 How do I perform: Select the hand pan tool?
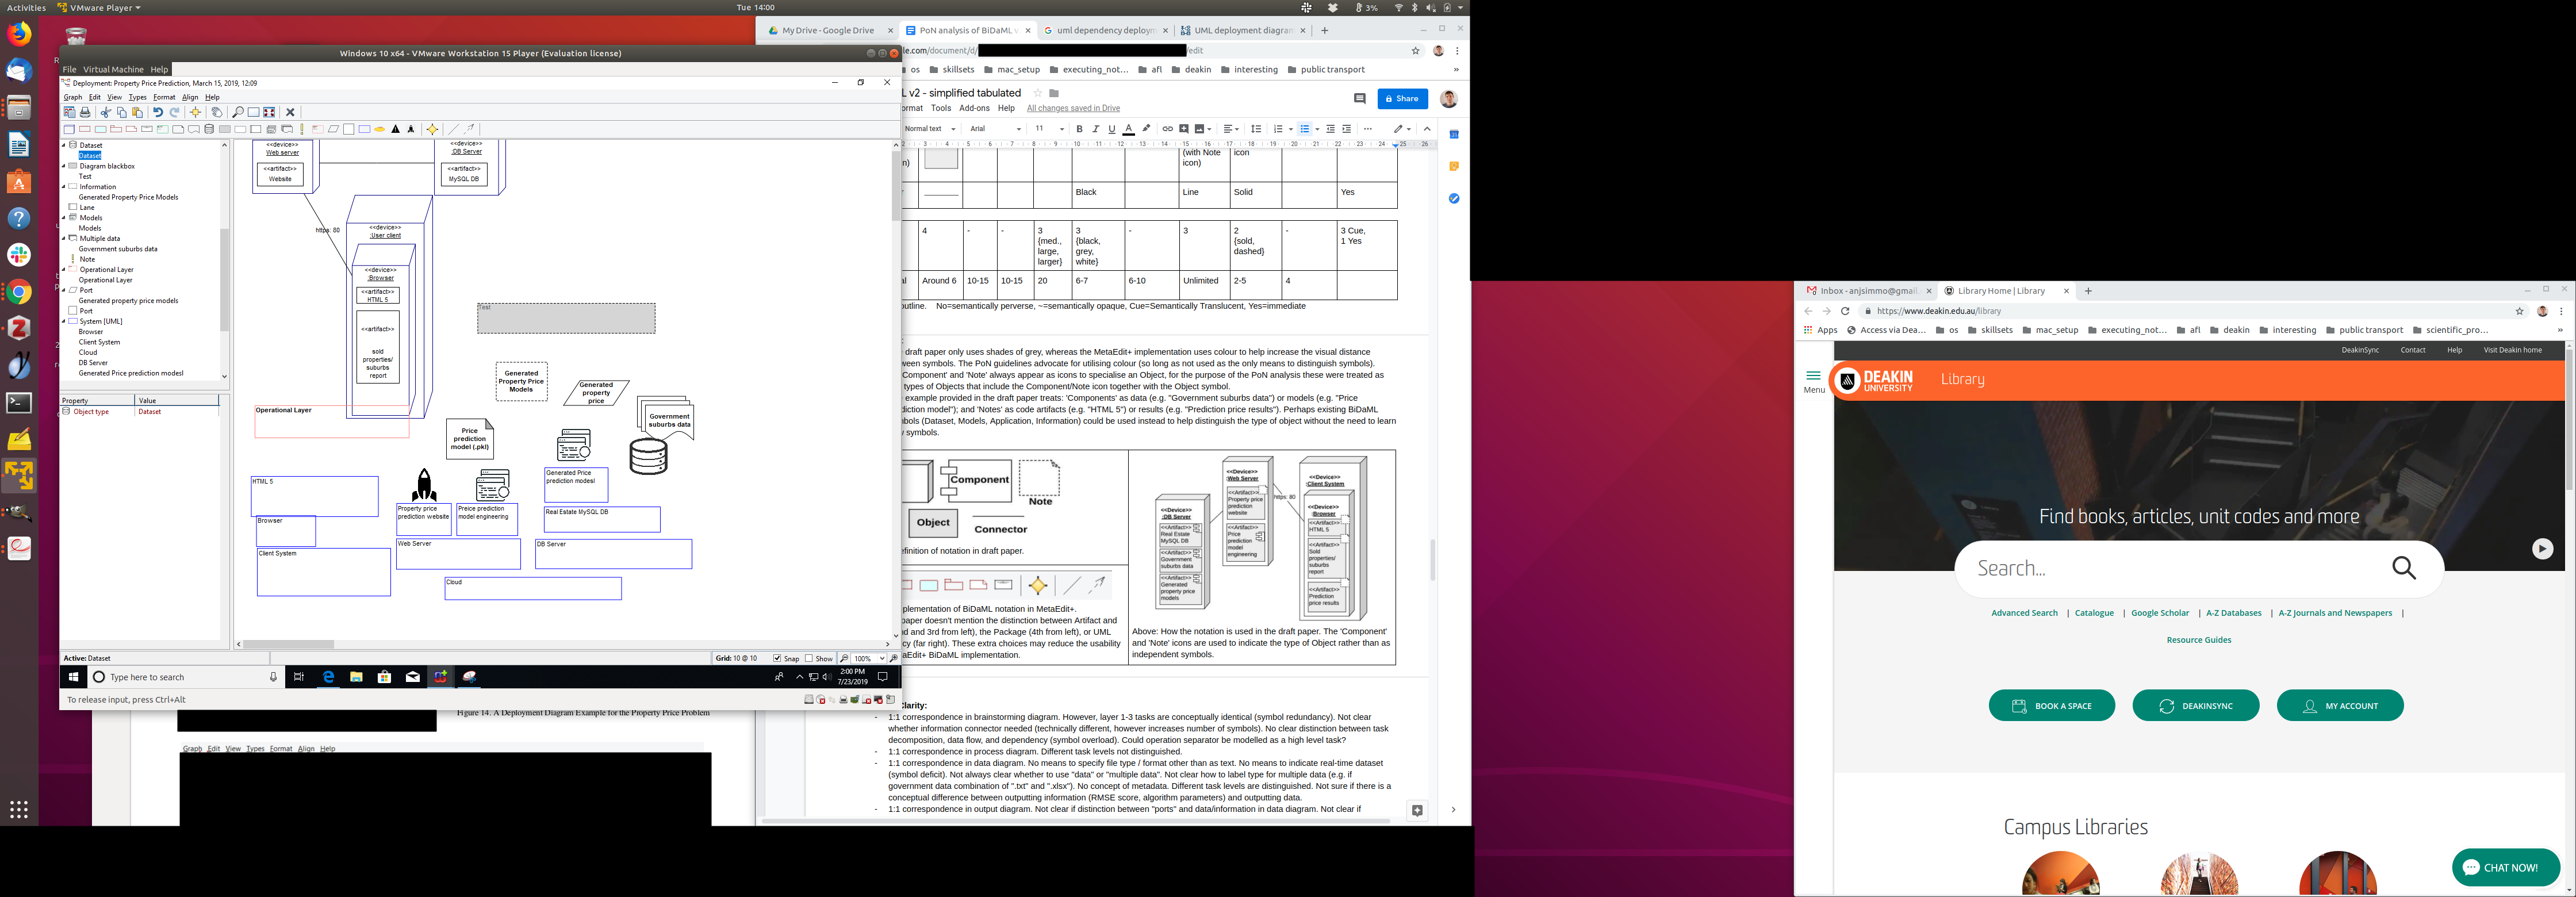[217, 112]
